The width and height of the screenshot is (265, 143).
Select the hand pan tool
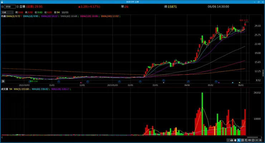coord(235,140)
